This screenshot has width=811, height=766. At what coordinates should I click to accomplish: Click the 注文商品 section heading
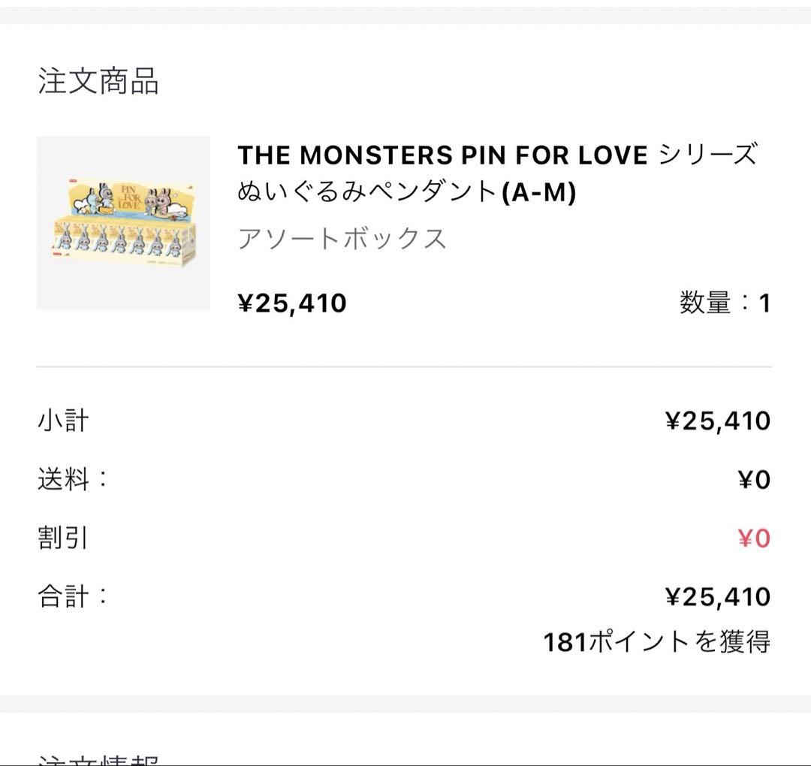coord(98,81)
